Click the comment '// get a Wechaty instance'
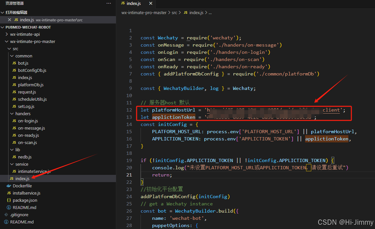Viewport: 375px width, 229px height. coord(176,204)
